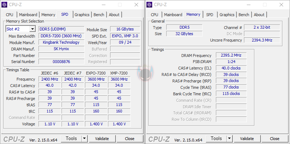Select the Memory tab in the left window

48,15
